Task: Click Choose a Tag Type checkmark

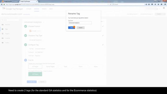Action: [x=26, y=36]
